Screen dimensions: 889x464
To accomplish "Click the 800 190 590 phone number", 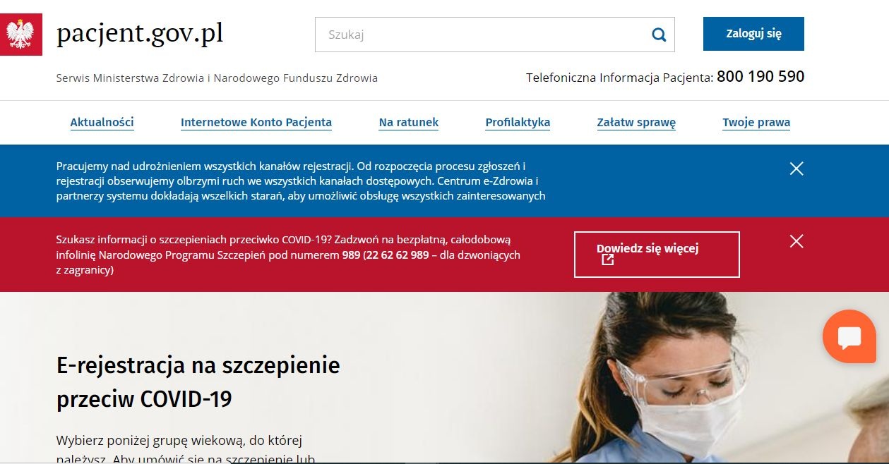I will (x=760, y=76).
